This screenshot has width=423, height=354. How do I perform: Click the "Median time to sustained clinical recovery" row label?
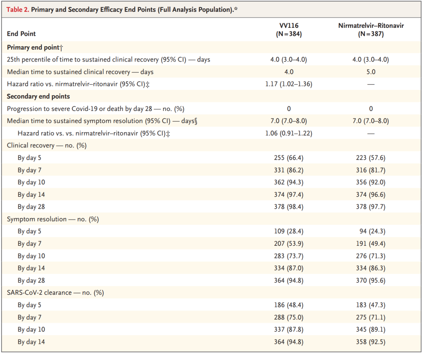click(x=80, y=72)
